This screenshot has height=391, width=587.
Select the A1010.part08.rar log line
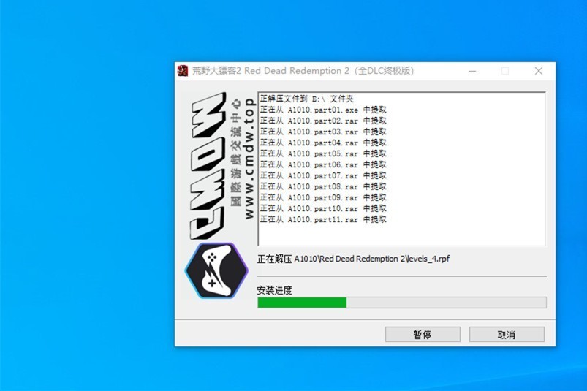point(323,186)
